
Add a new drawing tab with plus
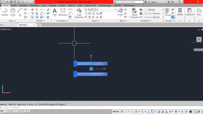(39, 25)
